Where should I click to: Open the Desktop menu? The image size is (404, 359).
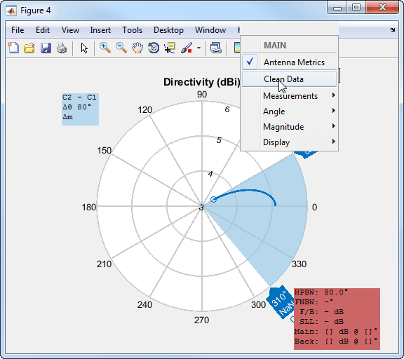(x=168, y=30)
